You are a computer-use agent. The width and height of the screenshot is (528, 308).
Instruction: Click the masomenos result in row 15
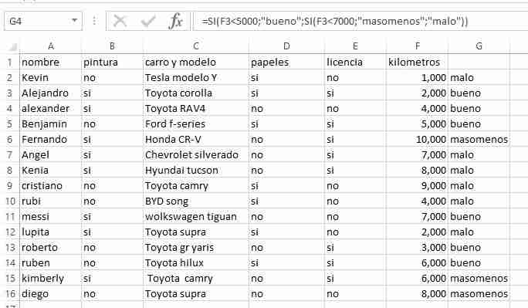pyautogui.click(x=479, y=279)
